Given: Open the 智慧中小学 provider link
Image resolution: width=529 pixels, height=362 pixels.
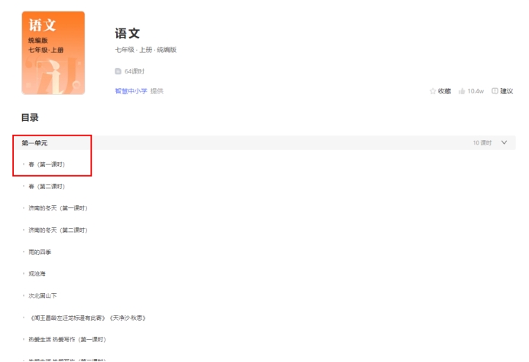Looking at the screenshot, I should tap(131, 91).
